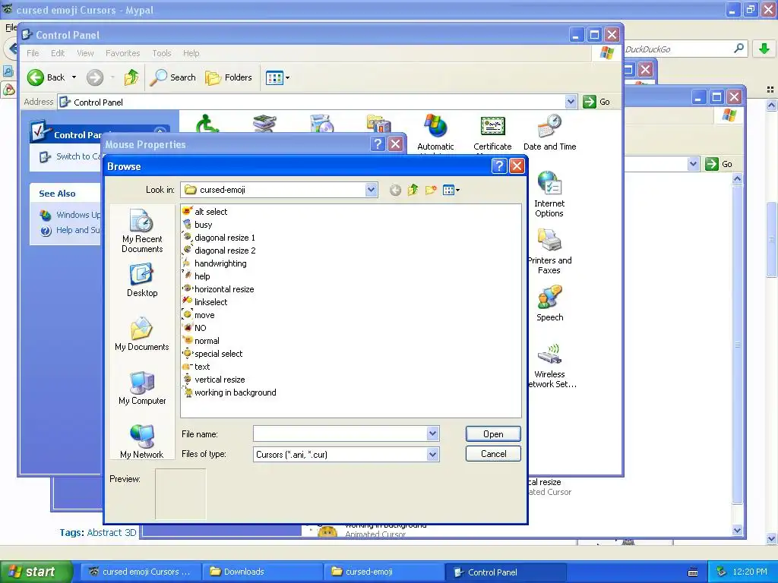Select the 'horizontal resize' cursor file

tap(218, 289)
